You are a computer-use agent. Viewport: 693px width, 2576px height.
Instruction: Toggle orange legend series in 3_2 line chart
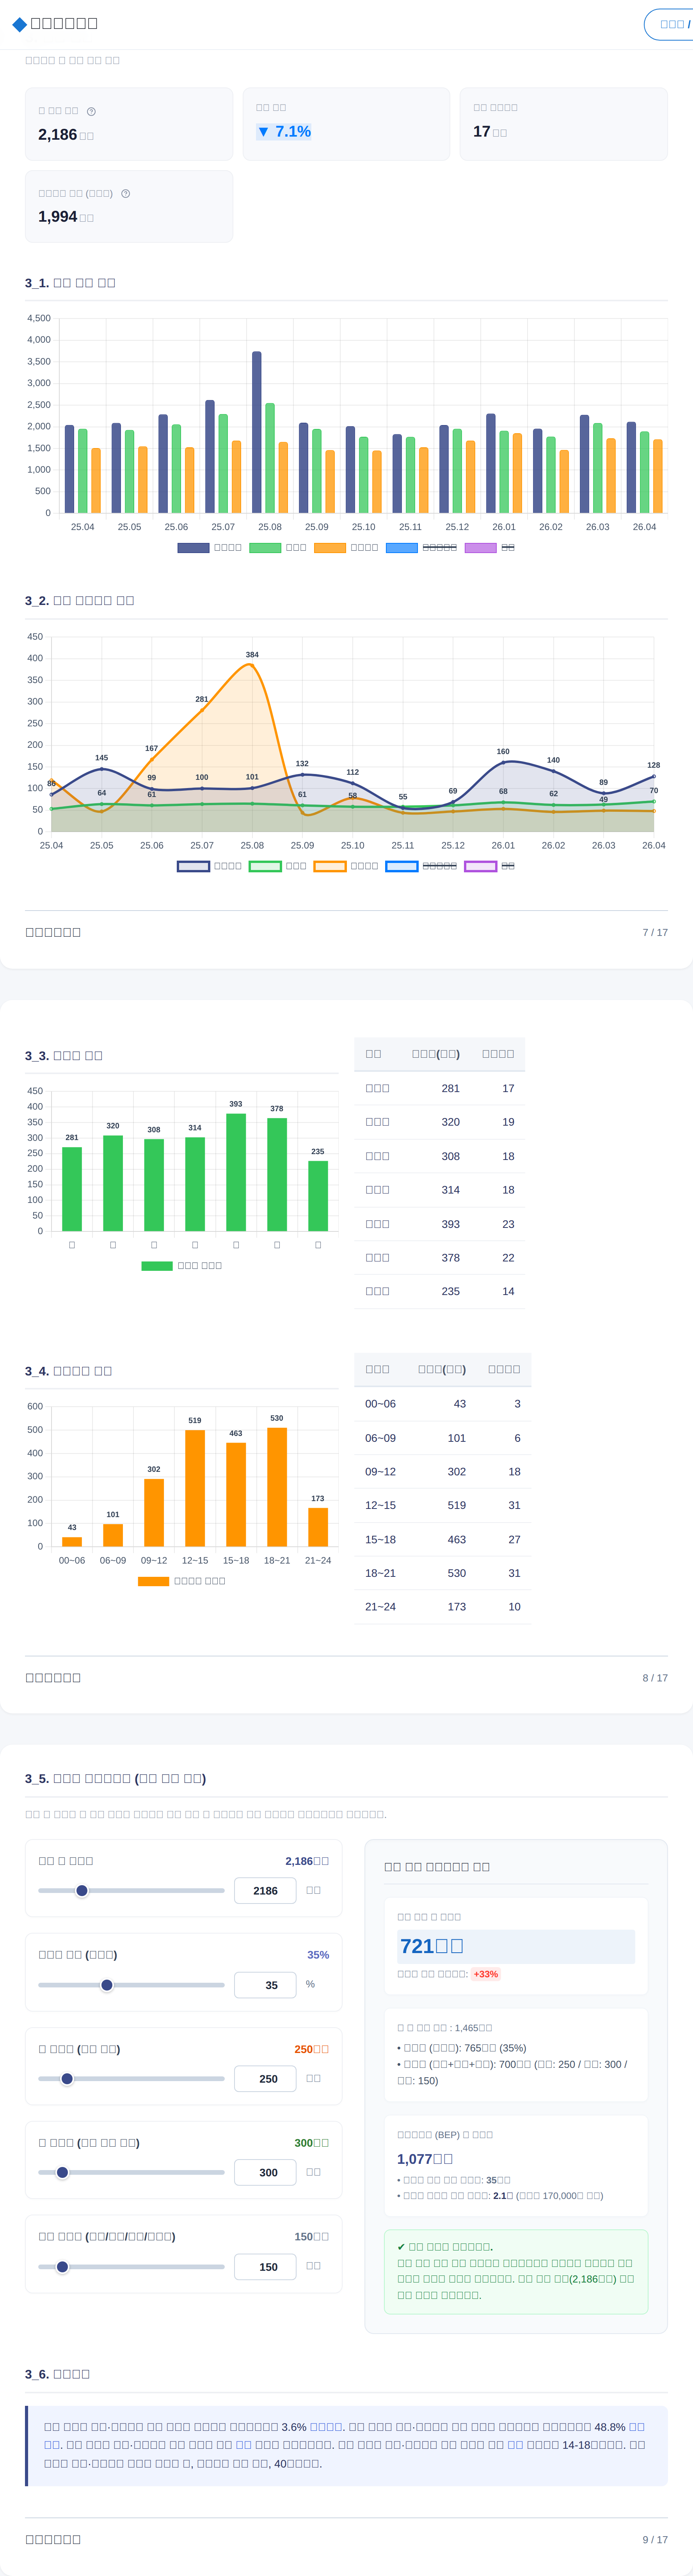[346, 866]
